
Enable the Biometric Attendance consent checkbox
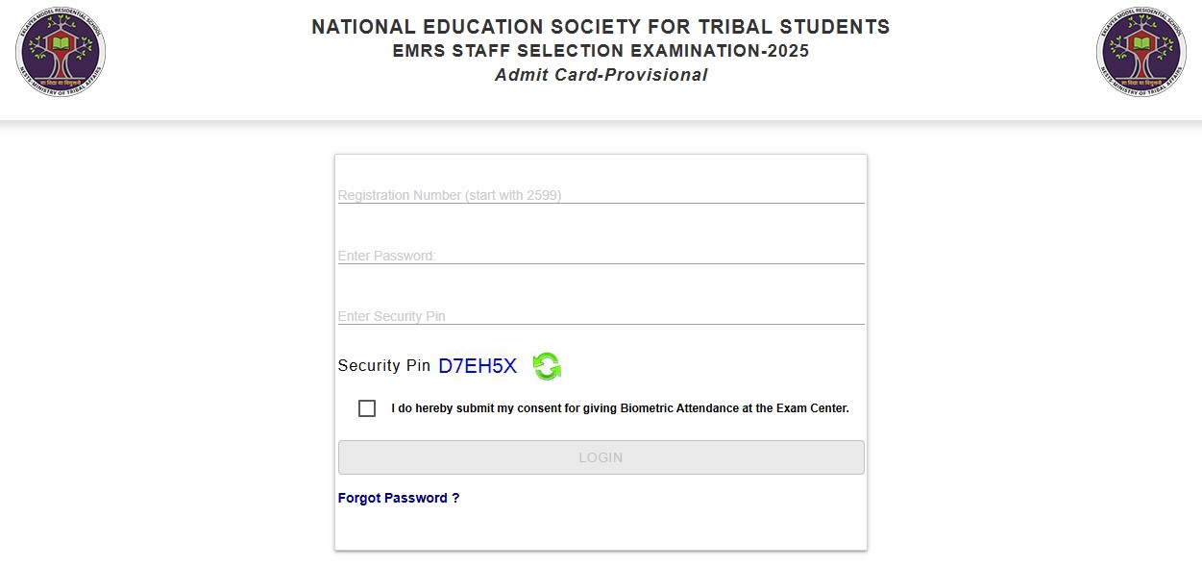(x=366, y=408)
